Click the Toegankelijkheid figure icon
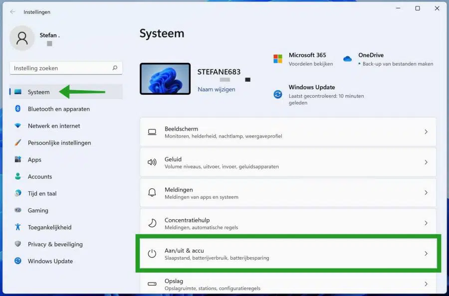The height and width of the screenshot is (296, 449). [18, 227]
